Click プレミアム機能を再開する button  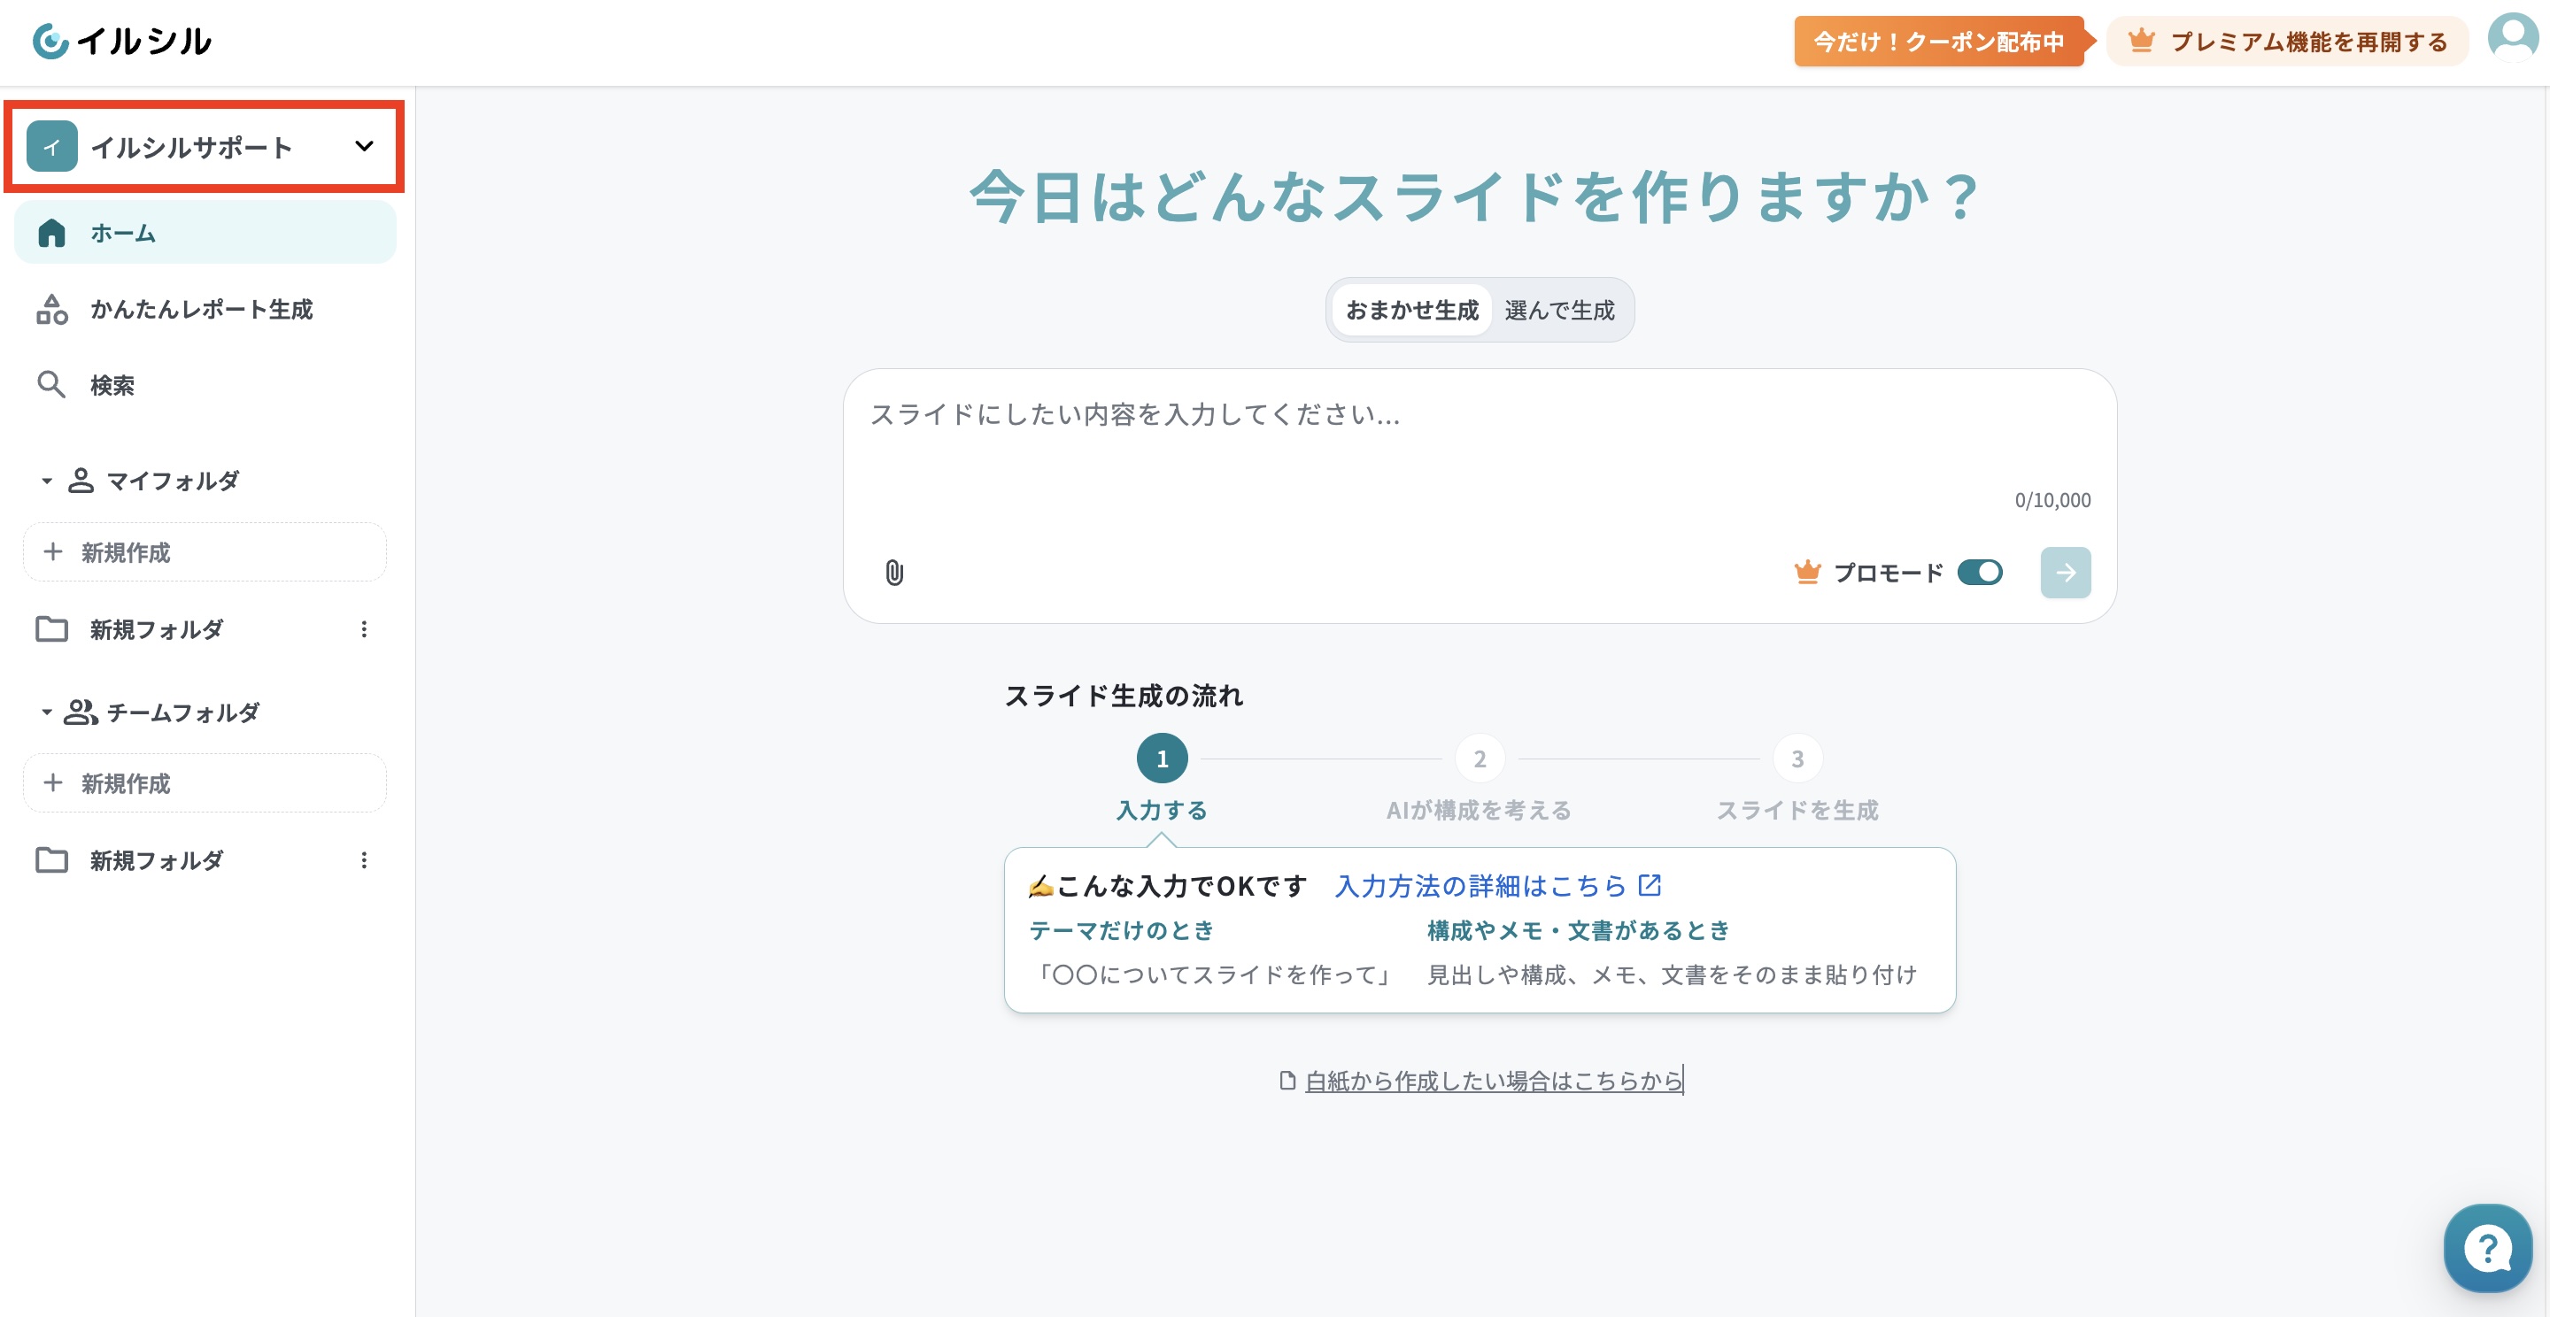(2287, 42)
